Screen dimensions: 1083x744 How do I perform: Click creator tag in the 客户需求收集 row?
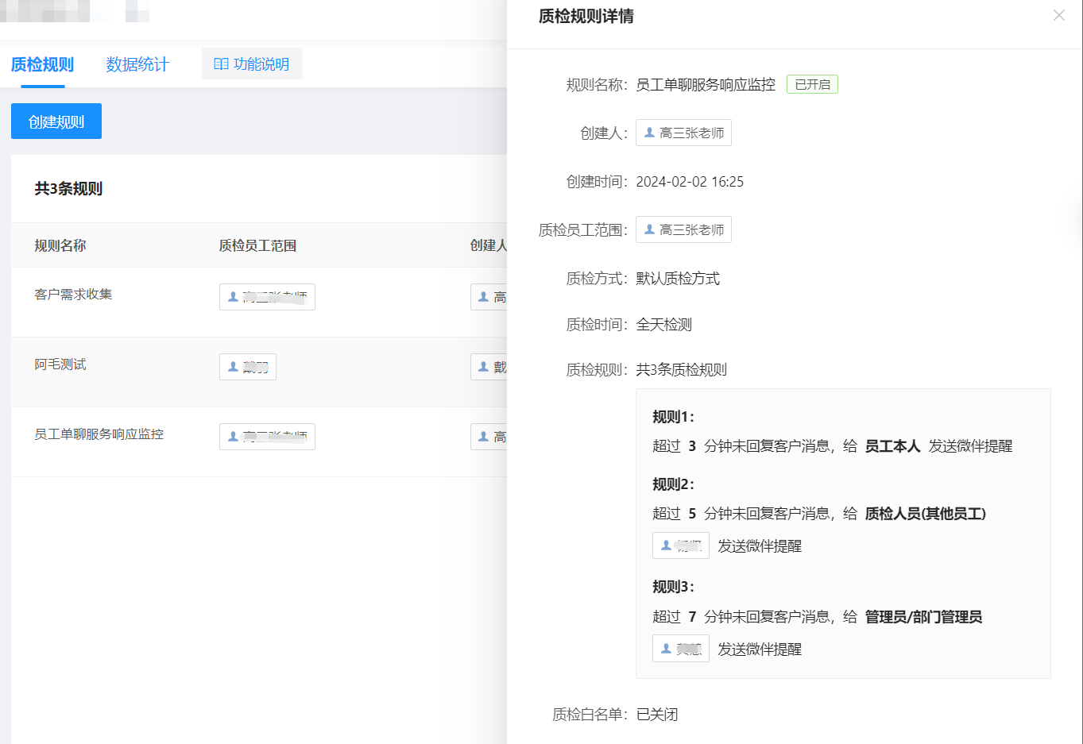coord(489,297)
